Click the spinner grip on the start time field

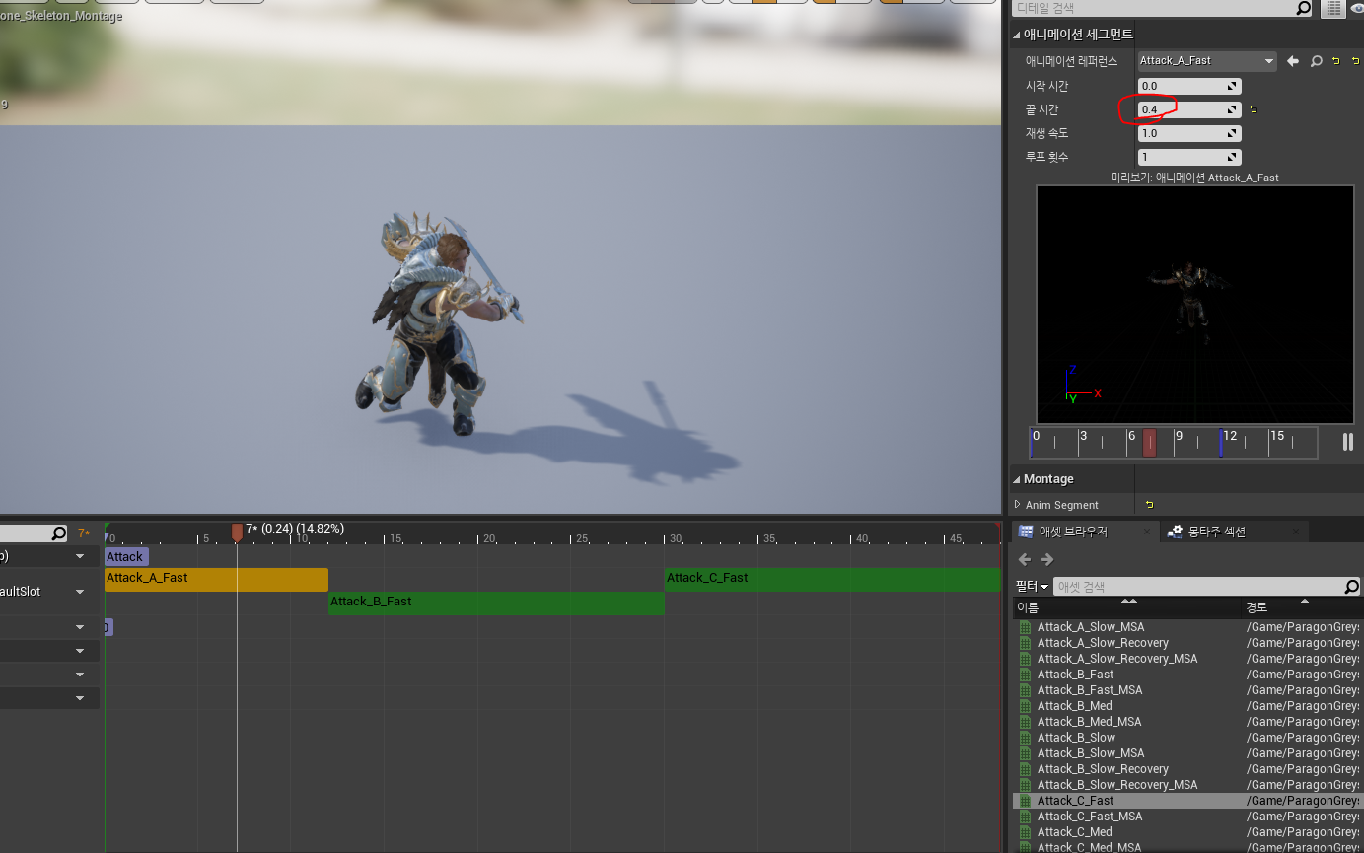1232,87
